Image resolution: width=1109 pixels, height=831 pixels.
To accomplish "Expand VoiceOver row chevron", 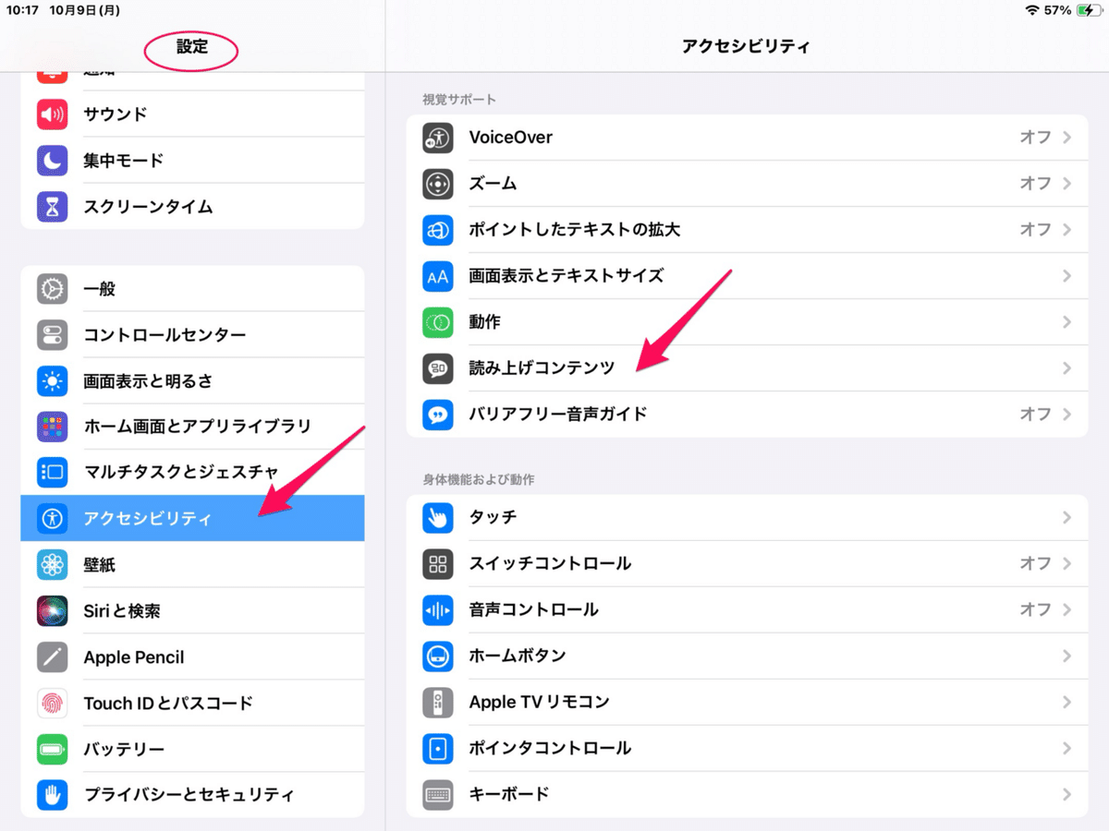I will tap(1067, 138).
